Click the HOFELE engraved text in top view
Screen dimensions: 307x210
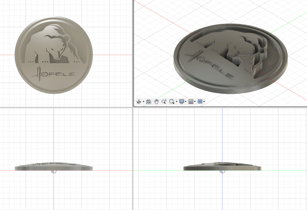coord(53,74)
